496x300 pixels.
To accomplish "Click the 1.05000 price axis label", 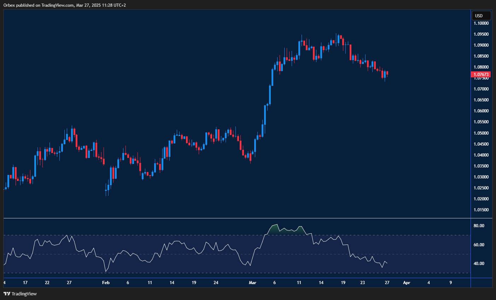I will 481,133.
